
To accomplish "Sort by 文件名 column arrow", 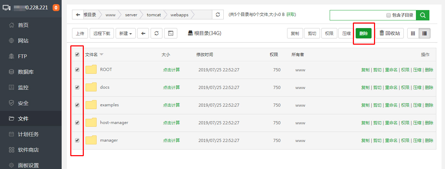I will [x=101, y=54].
